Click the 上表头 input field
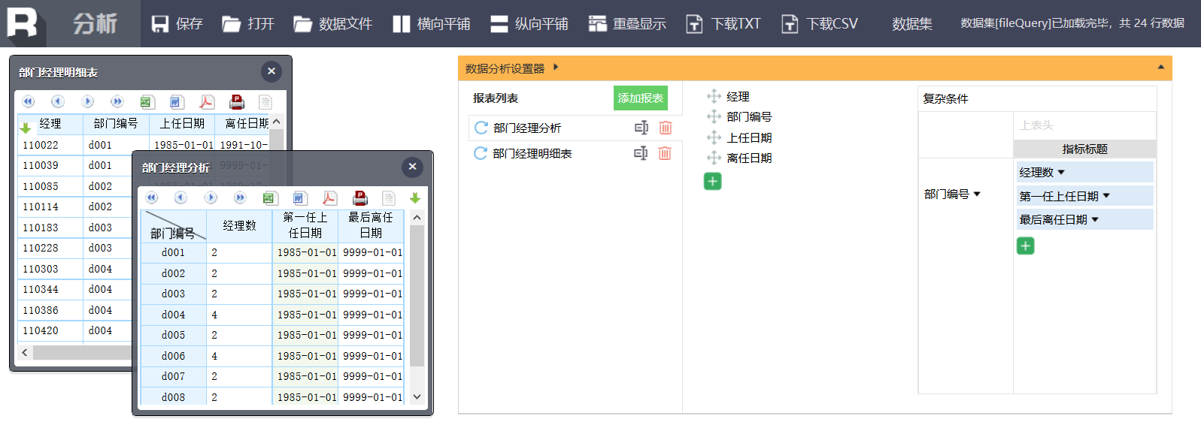The width and height of the screenshot is (1201, 428). tap(1084, 125)
